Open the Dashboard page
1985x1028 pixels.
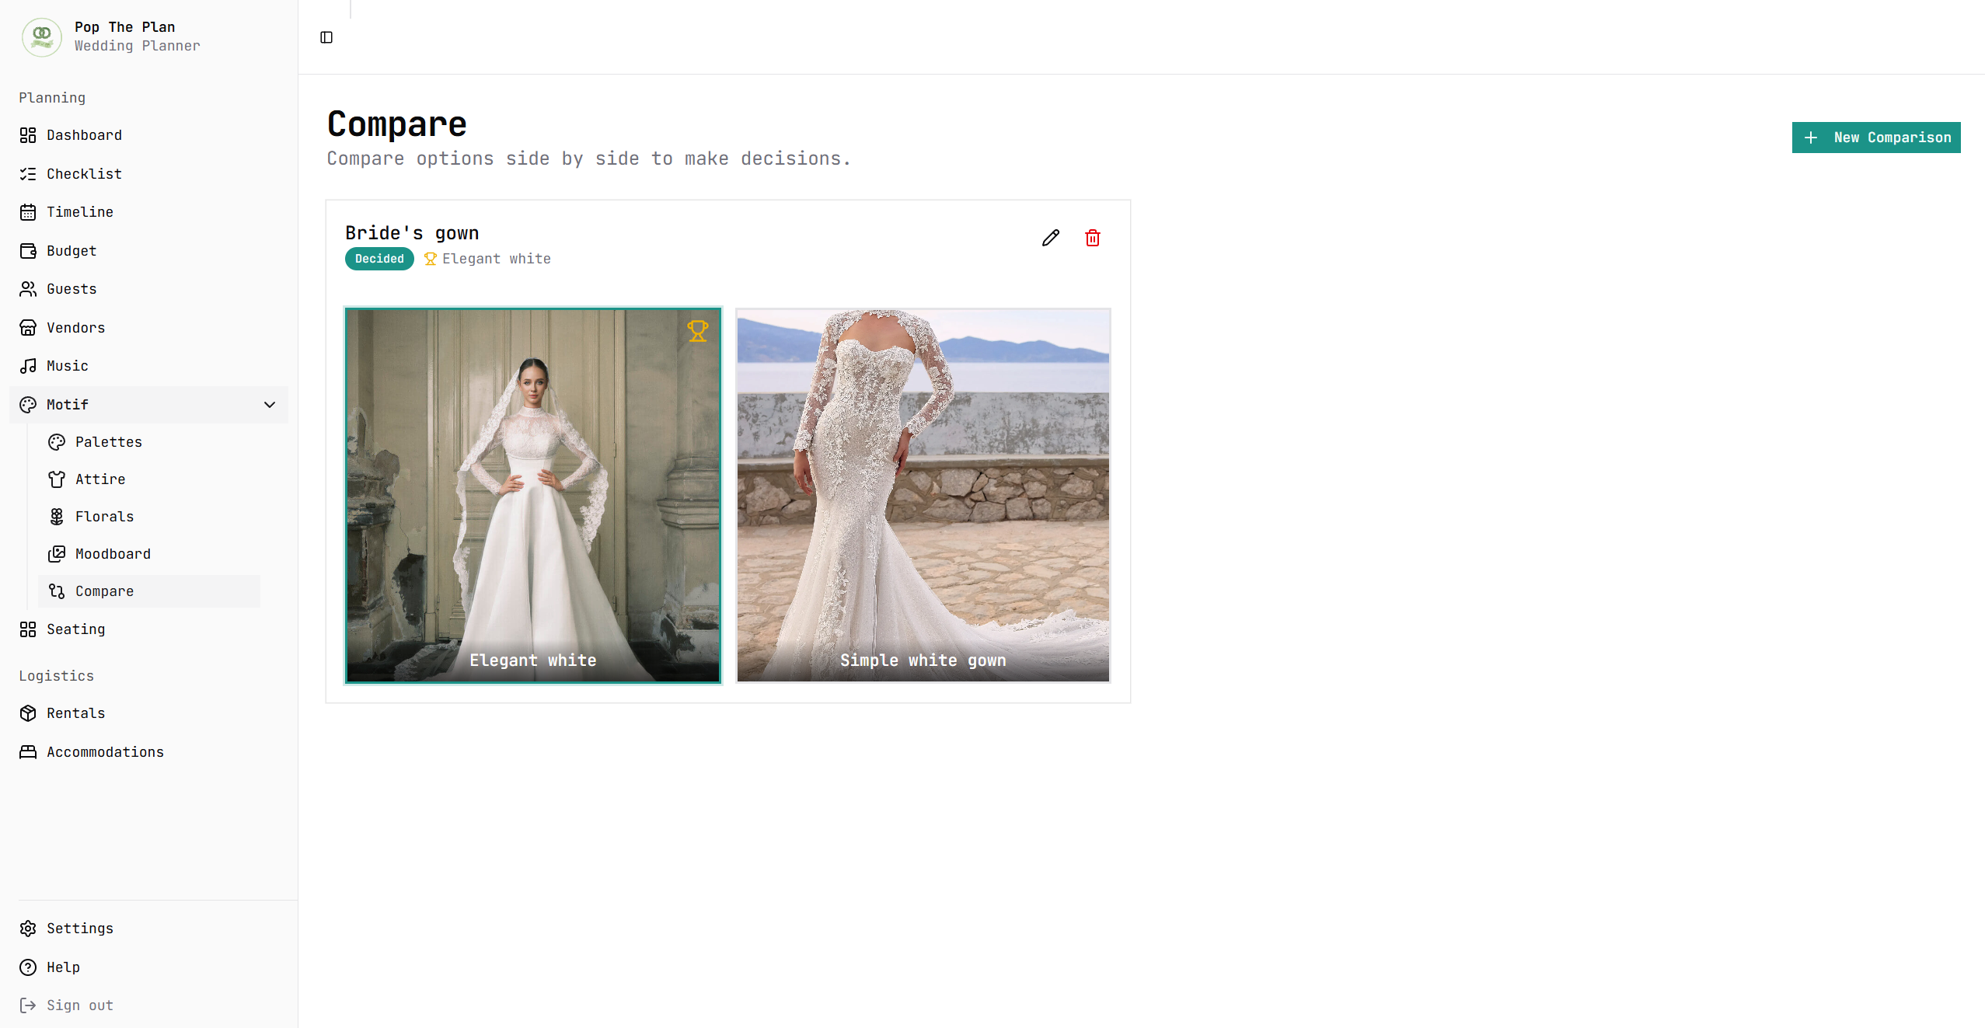[x=84, y=135]
